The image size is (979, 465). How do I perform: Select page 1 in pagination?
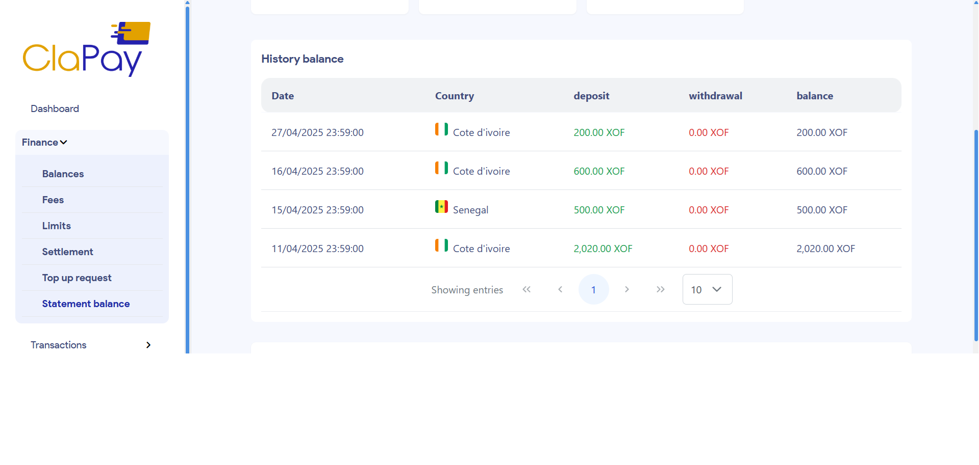click(593, 289)
